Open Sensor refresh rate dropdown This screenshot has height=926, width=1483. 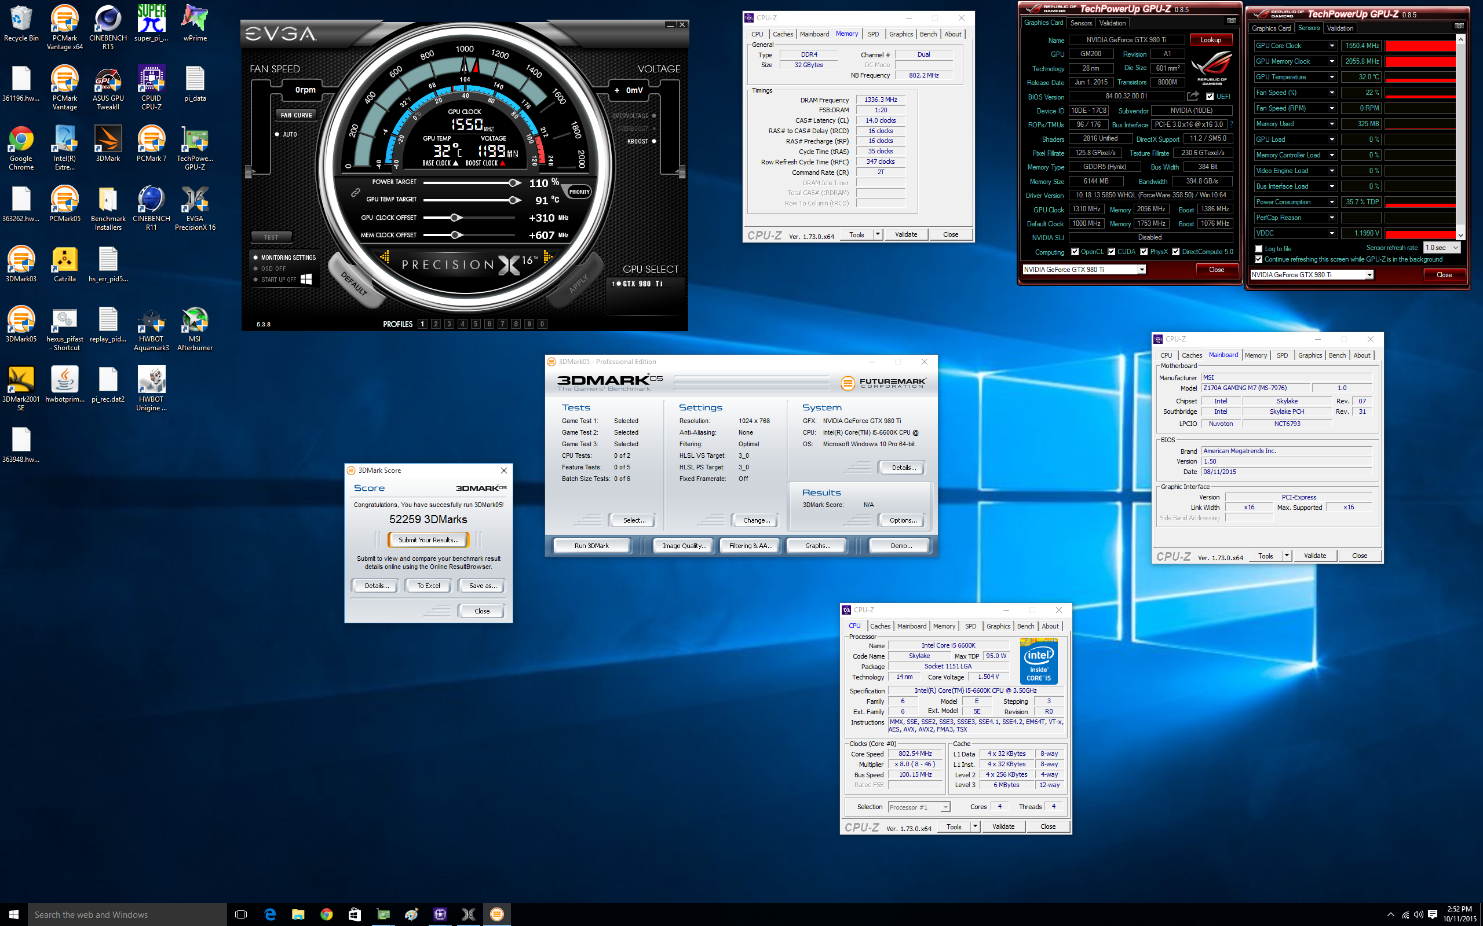(1442, 248)
